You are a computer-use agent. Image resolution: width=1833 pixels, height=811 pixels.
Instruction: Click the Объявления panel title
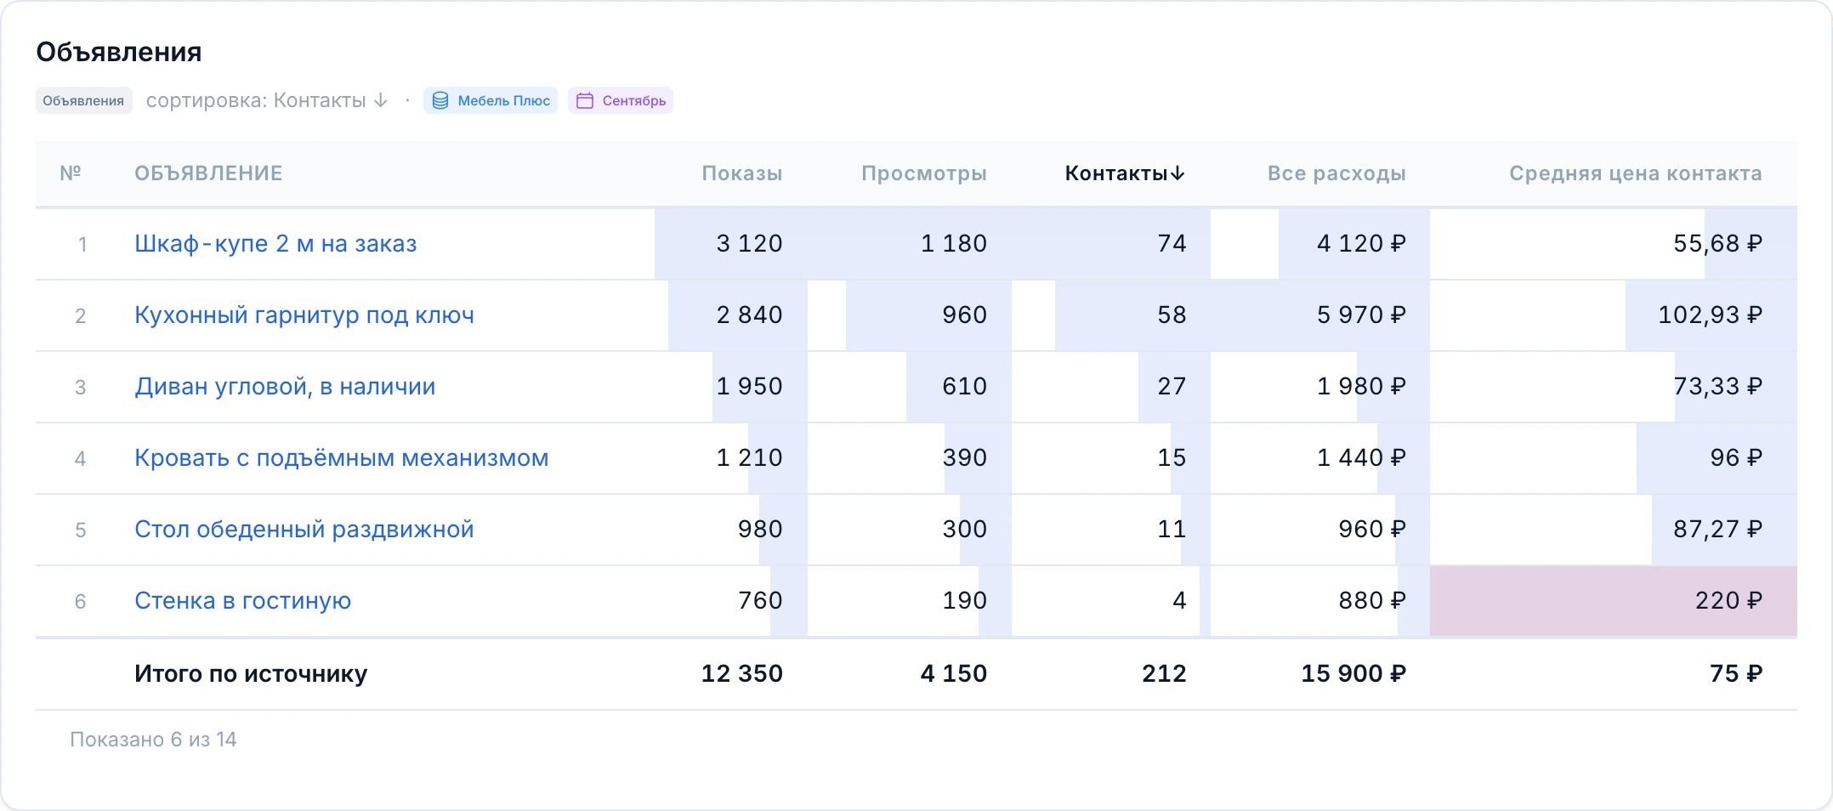(x=119, y=53)
